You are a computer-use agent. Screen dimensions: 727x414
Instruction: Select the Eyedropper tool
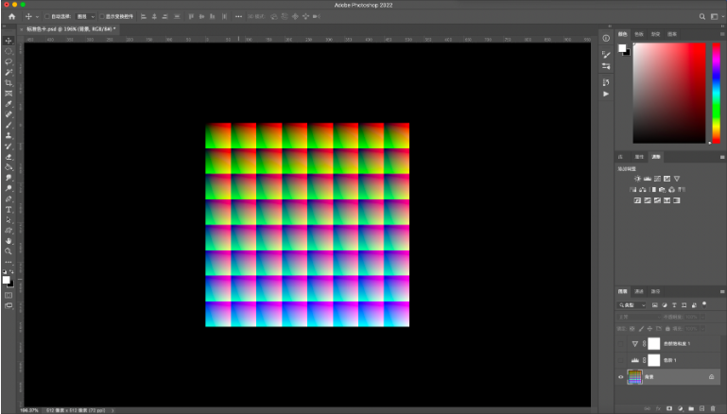click(9, 104)
